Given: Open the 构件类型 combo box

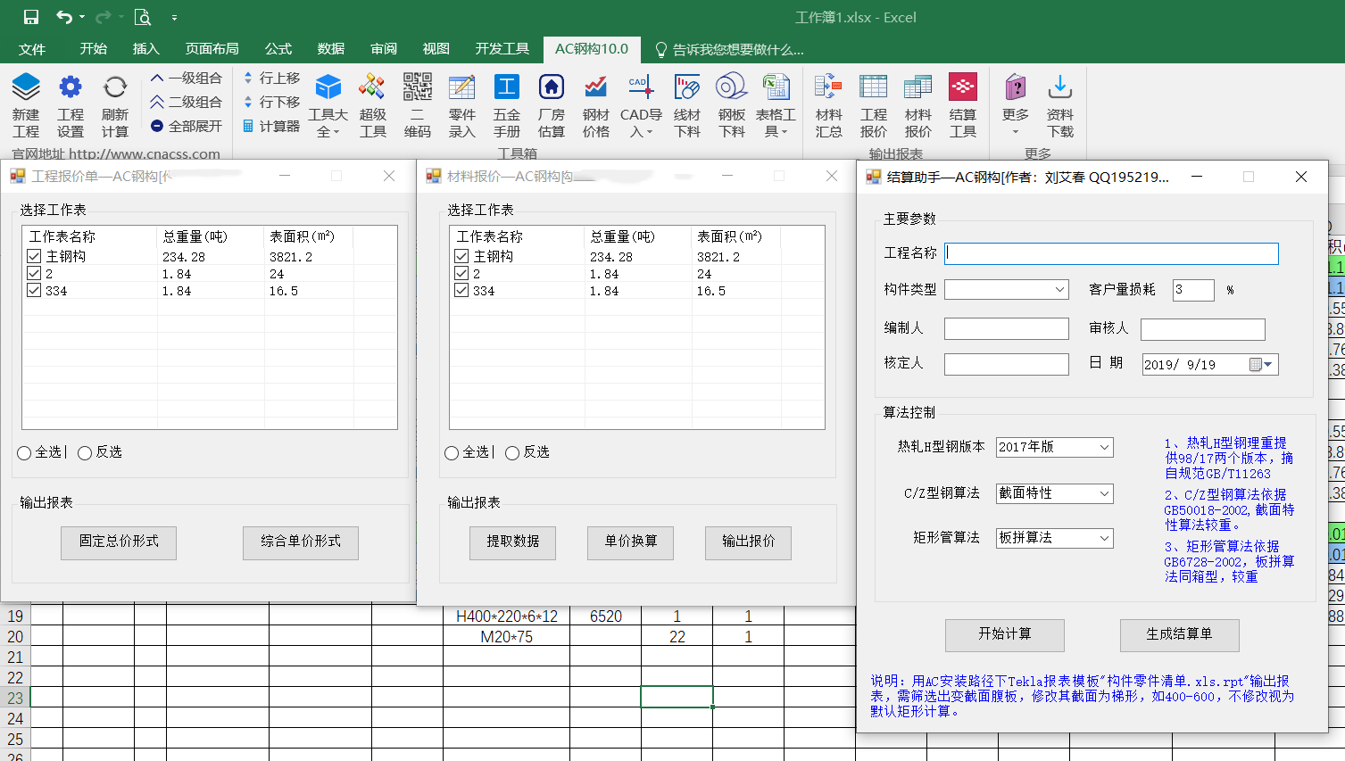Looking at the screenshot, I should [1007, 289].
